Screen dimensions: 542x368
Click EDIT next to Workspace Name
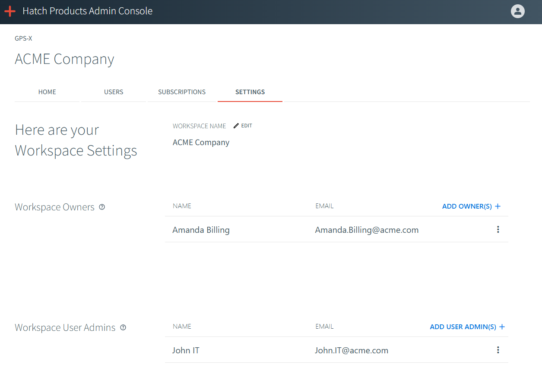pyautogui.click(x=246, y=125)
